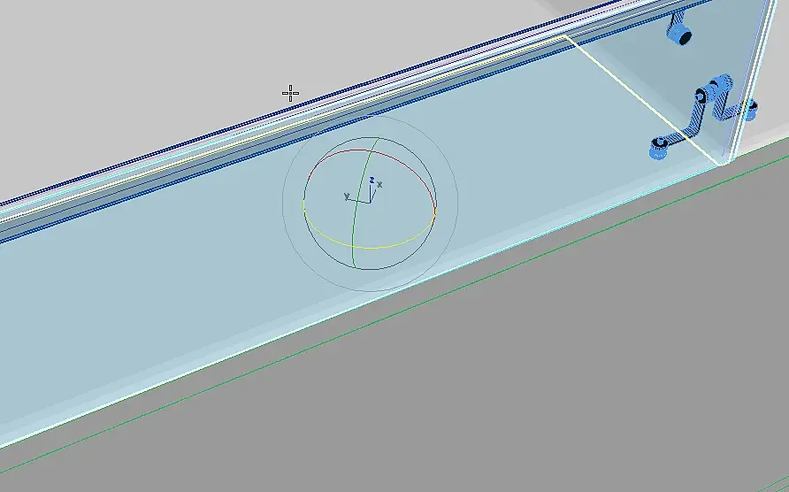
Task: Select the blue Z axis label
Action: [372, 180]
